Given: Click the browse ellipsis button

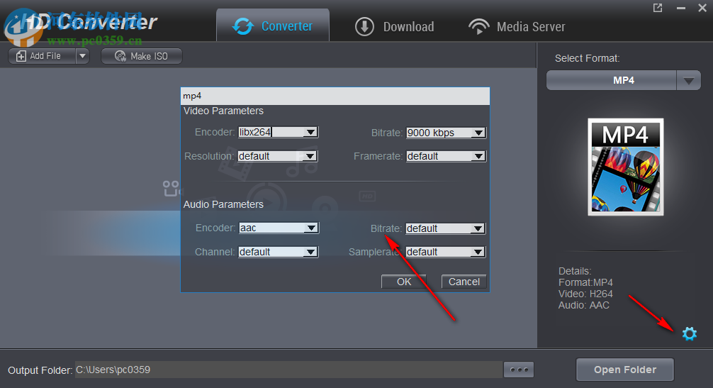Looking at the screenshot, I should point(519,370).
